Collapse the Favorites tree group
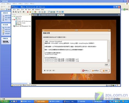 [x=12, y=20]
